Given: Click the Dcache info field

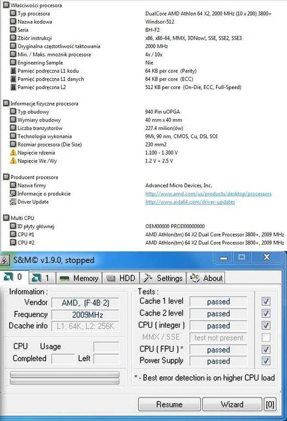Looking at the screenshot, I should [x=85, y=326].
